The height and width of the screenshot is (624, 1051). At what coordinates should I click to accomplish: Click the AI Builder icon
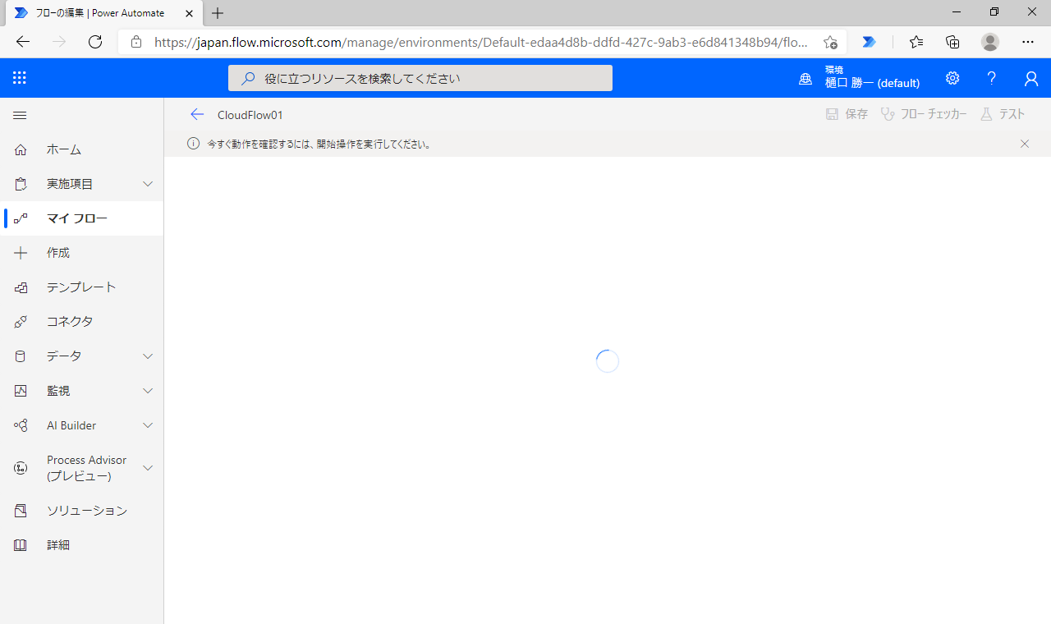coord(21,425)
